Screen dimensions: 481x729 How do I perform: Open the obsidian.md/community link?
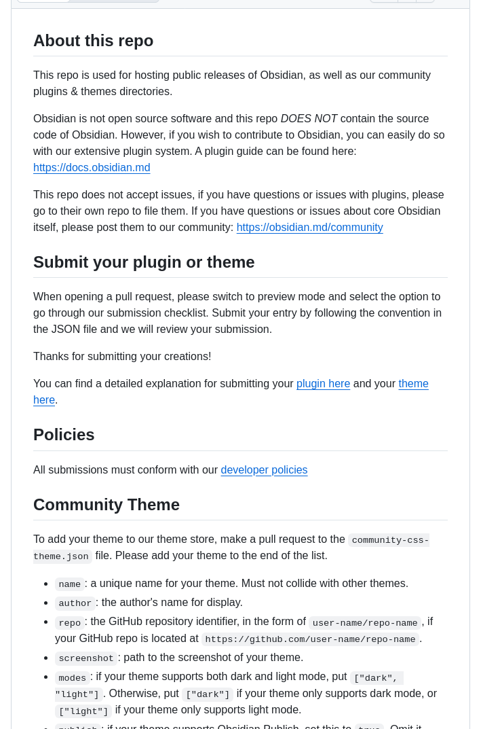point(309,228)
